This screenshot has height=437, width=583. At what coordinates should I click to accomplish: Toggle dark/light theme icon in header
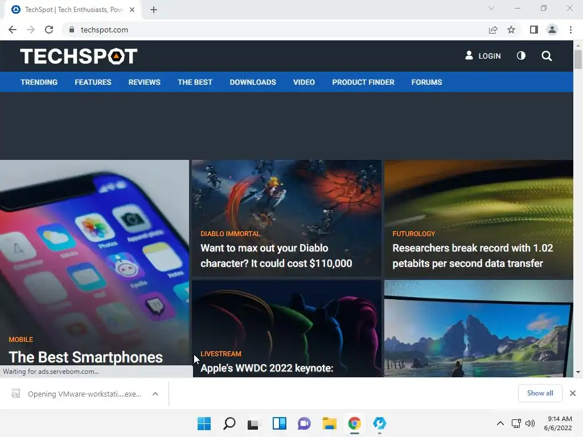(x=521, y=56)
